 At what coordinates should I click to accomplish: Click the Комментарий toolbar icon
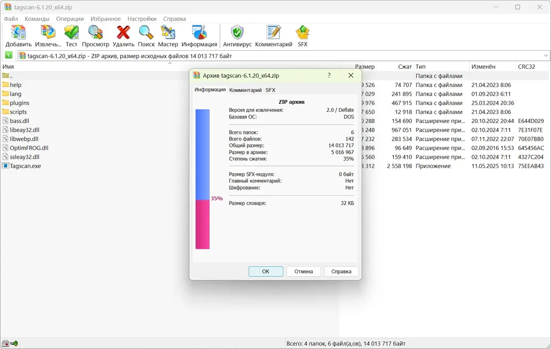coord(273,33)
